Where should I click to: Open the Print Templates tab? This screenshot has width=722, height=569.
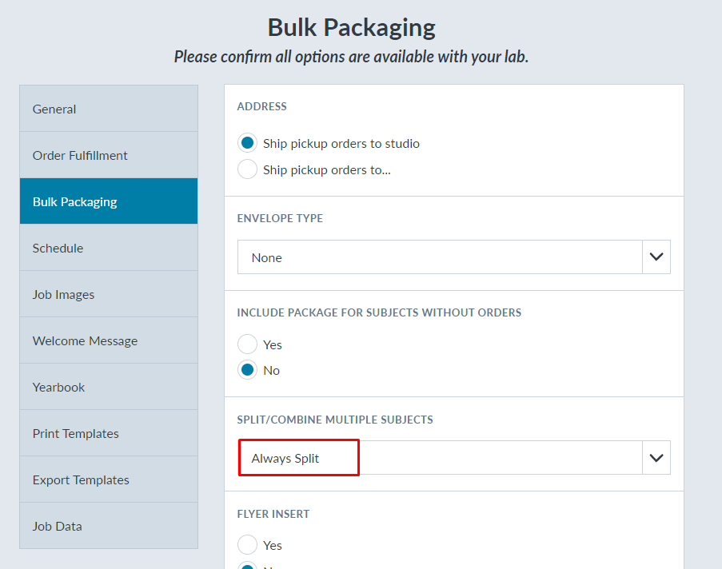(109, 433)
